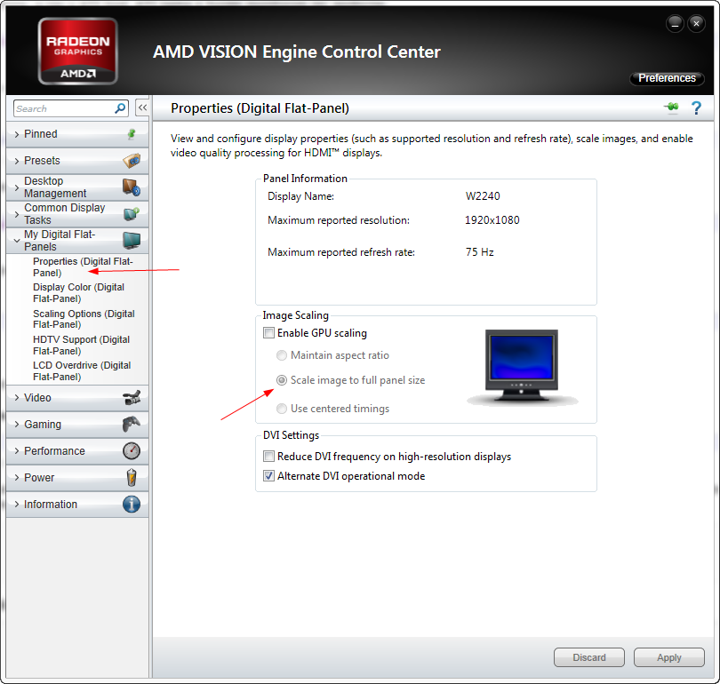Open the Preferences menu
The height and width of the screenshot is (684, 720).
click(x=667, y=78)
